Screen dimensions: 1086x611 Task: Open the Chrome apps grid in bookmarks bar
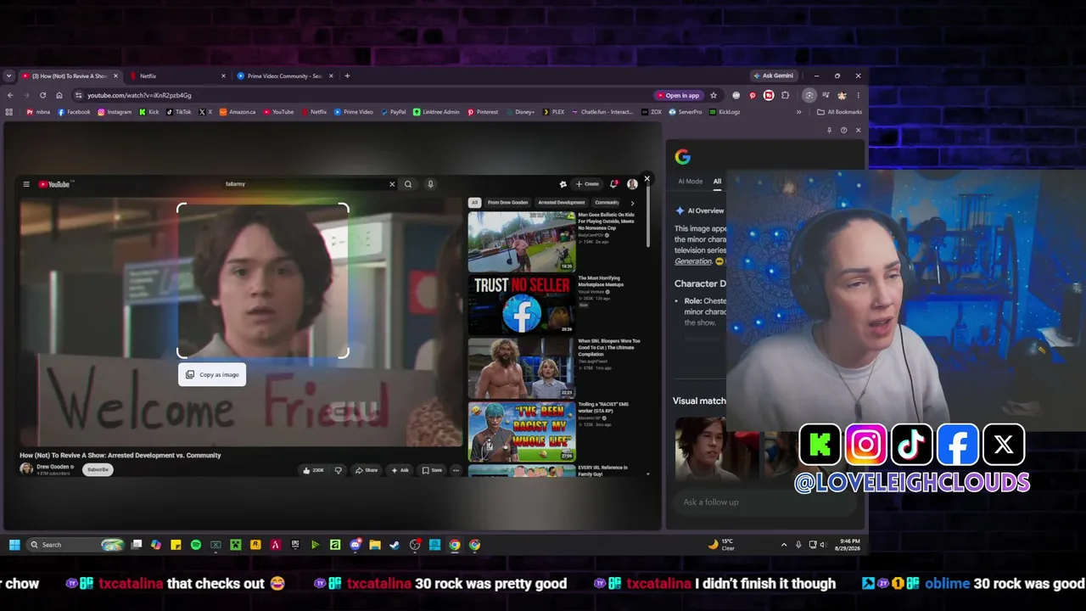9,112
